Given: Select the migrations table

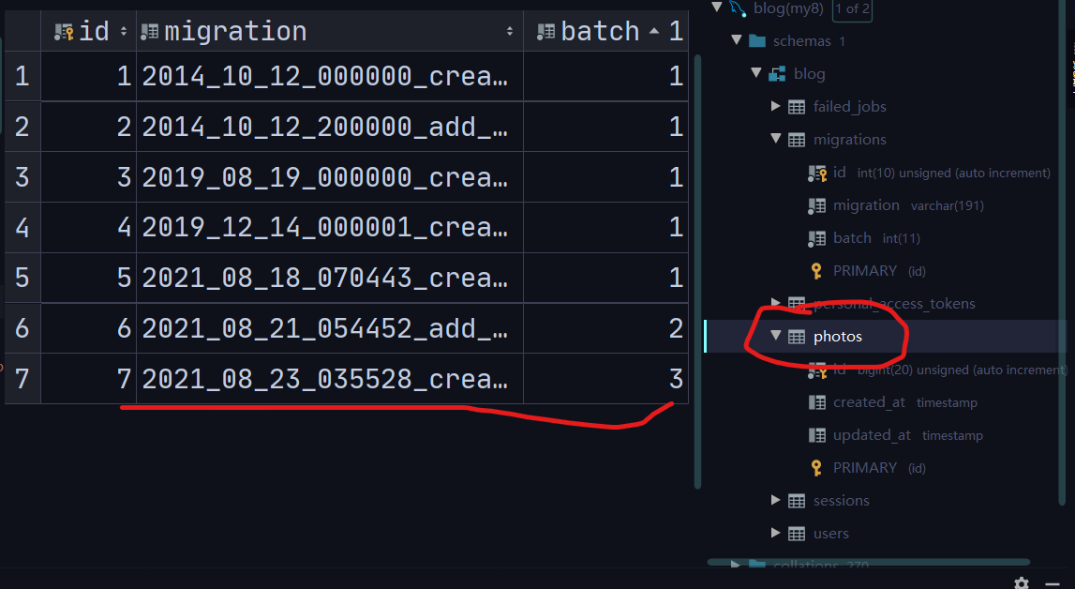Looking at the screenshot, I should tap(849, 139).
